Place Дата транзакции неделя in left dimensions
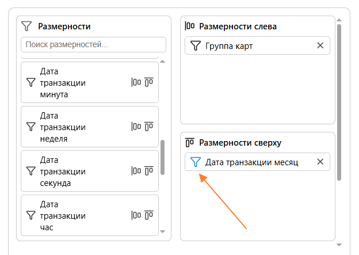Viewport: 359px width, 255px height. click(x=136, y=127)
